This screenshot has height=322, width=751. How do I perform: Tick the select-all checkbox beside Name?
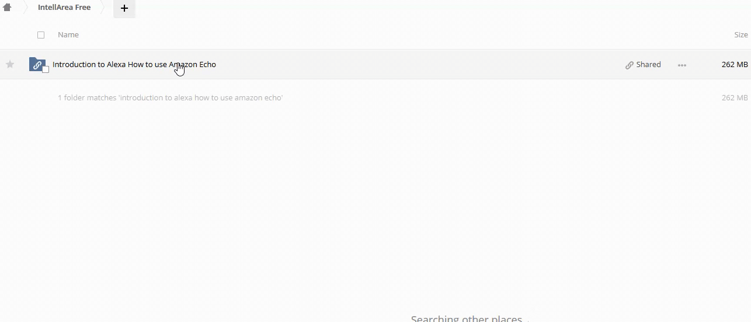41,35
